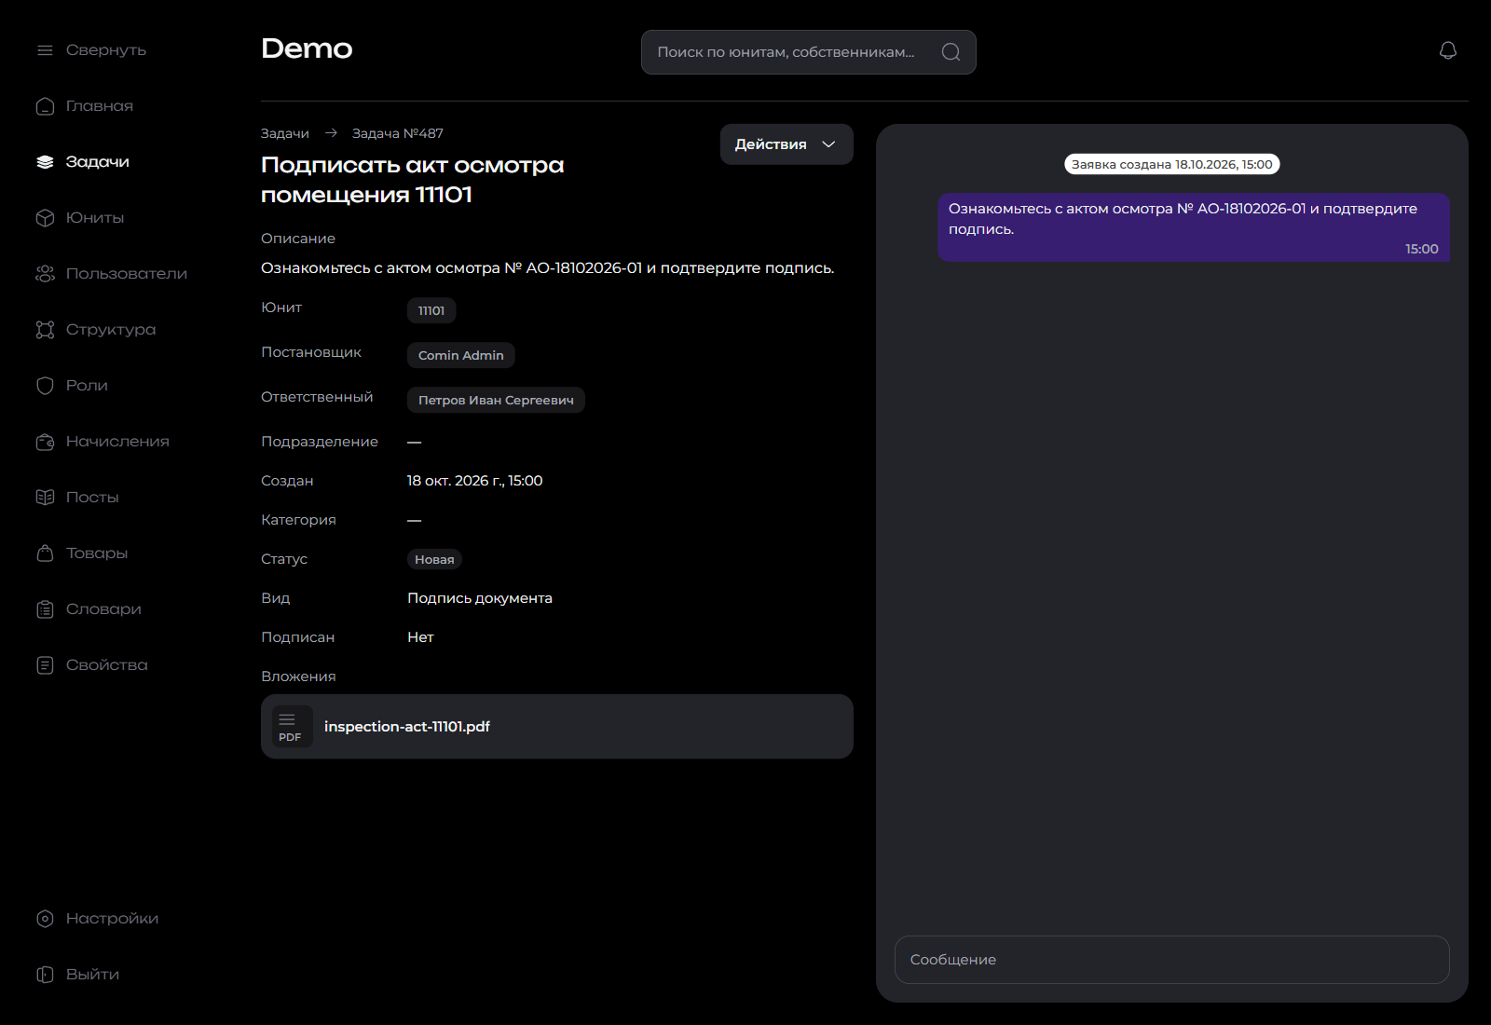Open the Действия dropdown
This screenshot has height=1025, width=1491.
tap(787, 144)
